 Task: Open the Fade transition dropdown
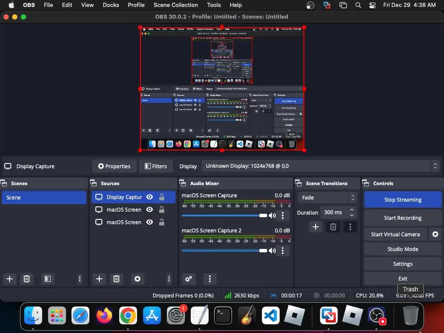coord(328,198)
